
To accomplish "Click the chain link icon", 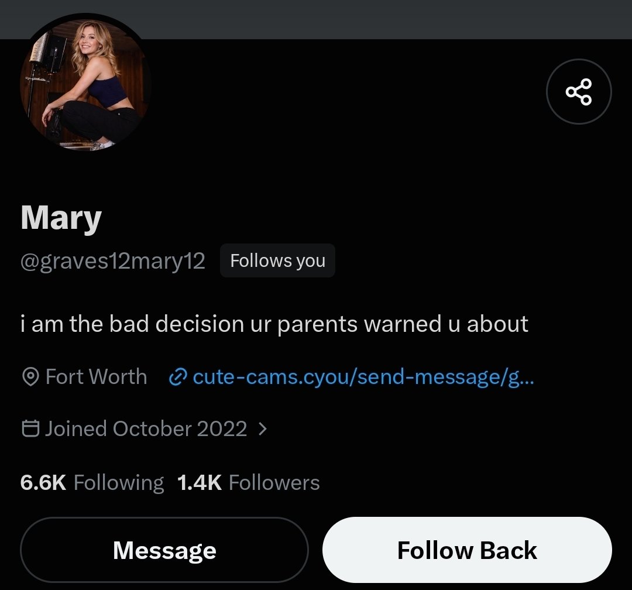I will (178, 377).
